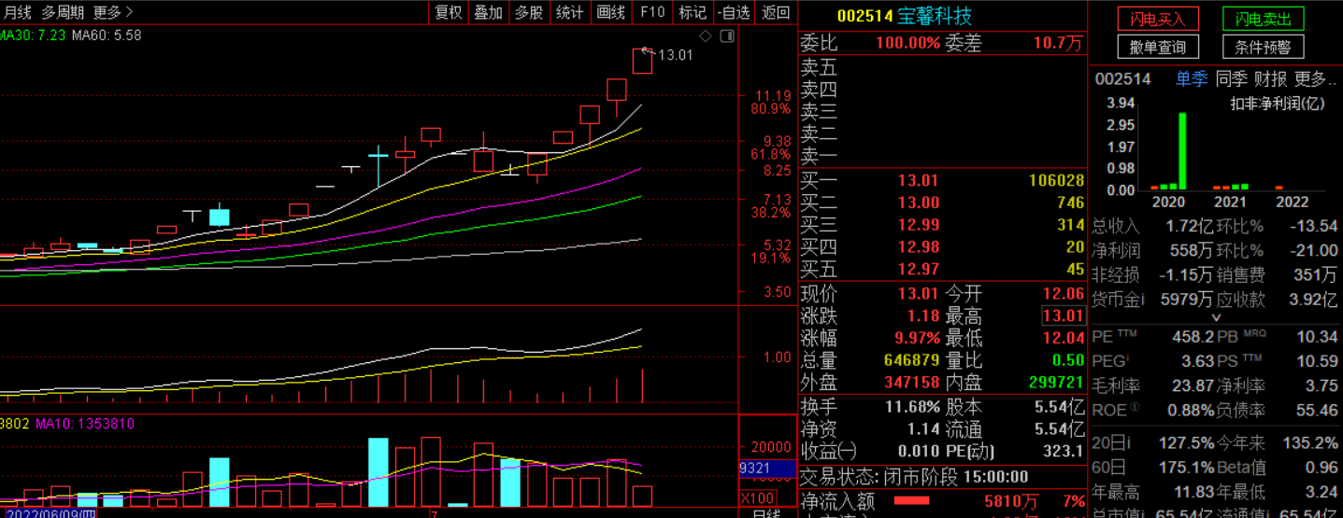
Task: Click the 买三 bid price 12.99
Action: (x=919, y=225)
